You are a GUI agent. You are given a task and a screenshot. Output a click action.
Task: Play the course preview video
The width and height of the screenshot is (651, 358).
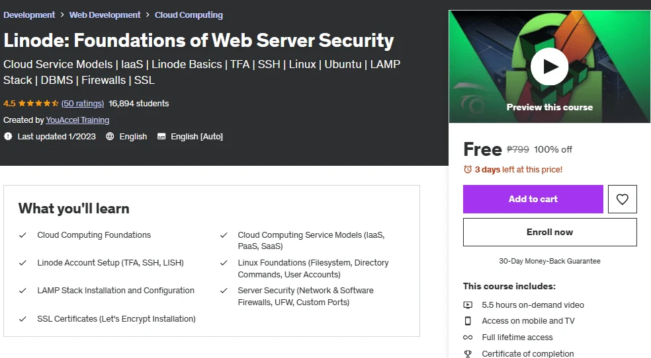click(549, 67)
